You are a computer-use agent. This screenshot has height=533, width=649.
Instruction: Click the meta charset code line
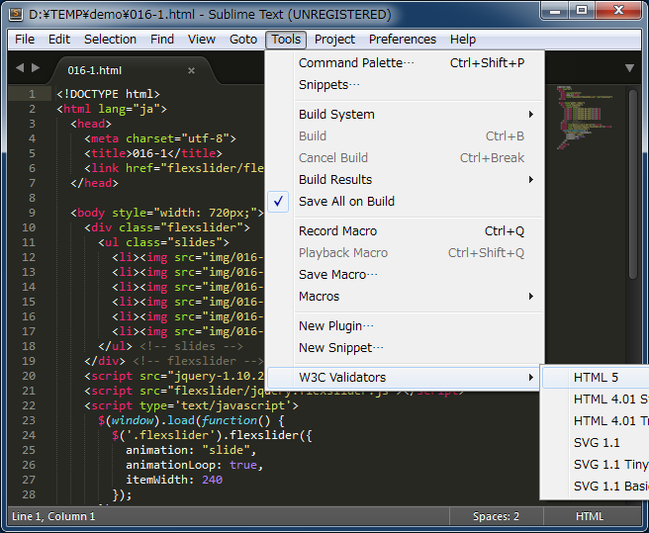[159, 138]
